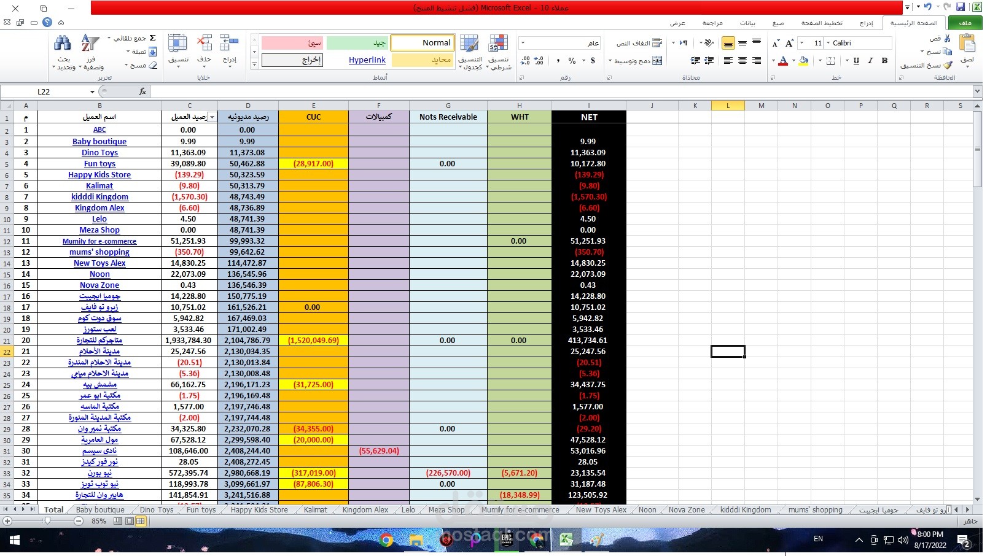Open the Formulas ribbon tab
Image resolution: width=990 pixels, height=556 pixels.
pyautogui.click(x=778, y=23)
